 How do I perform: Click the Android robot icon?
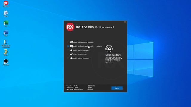click(x=71, y=58)
